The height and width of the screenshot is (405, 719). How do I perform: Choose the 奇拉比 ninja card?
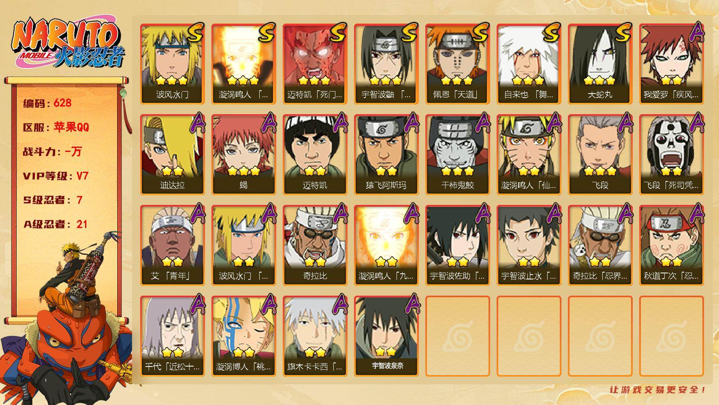pos(315,245)
